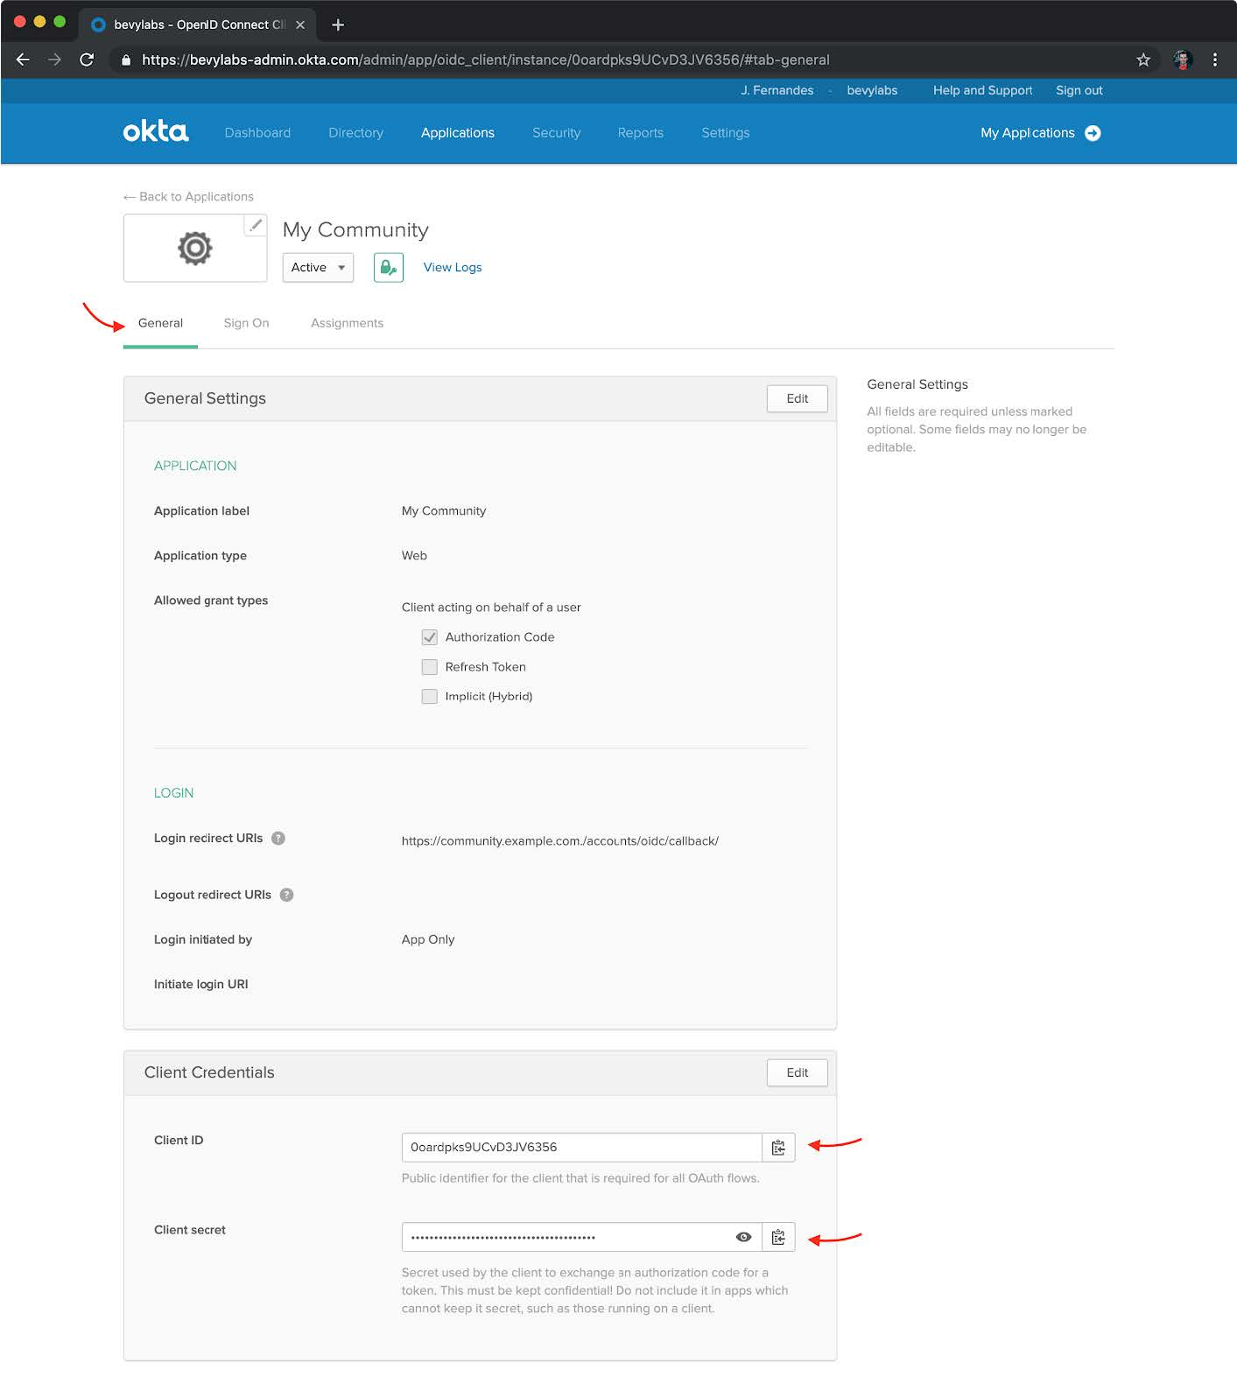Image resolution: width=1237 pixels, height=1398 pixels.
Task: Enable the Refresh Token checkbox
Action: 429,667
